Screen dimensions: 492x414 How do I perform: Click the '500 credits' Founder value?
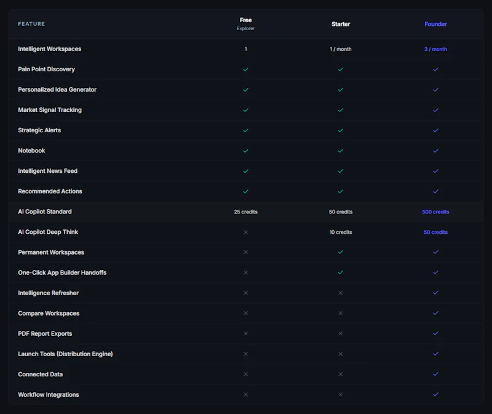pyautogui.click(x=435, y=212)
